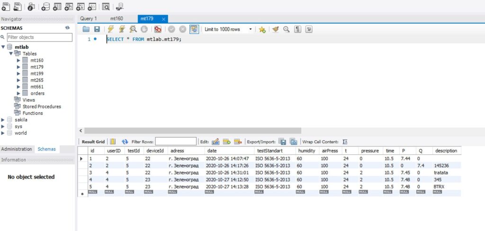
Task: Create new function icon in toolbar
Action: [x=91, y=6]
